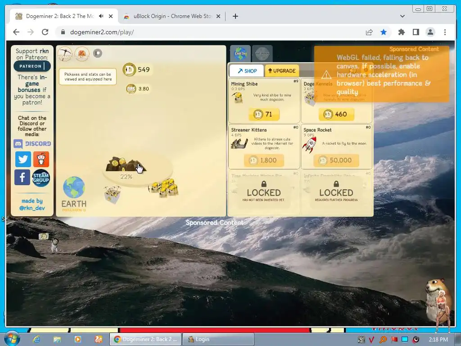Launch Internet Explorer from taskbar
The height and width of the screenshot is (346, 461).
(36, 339)
